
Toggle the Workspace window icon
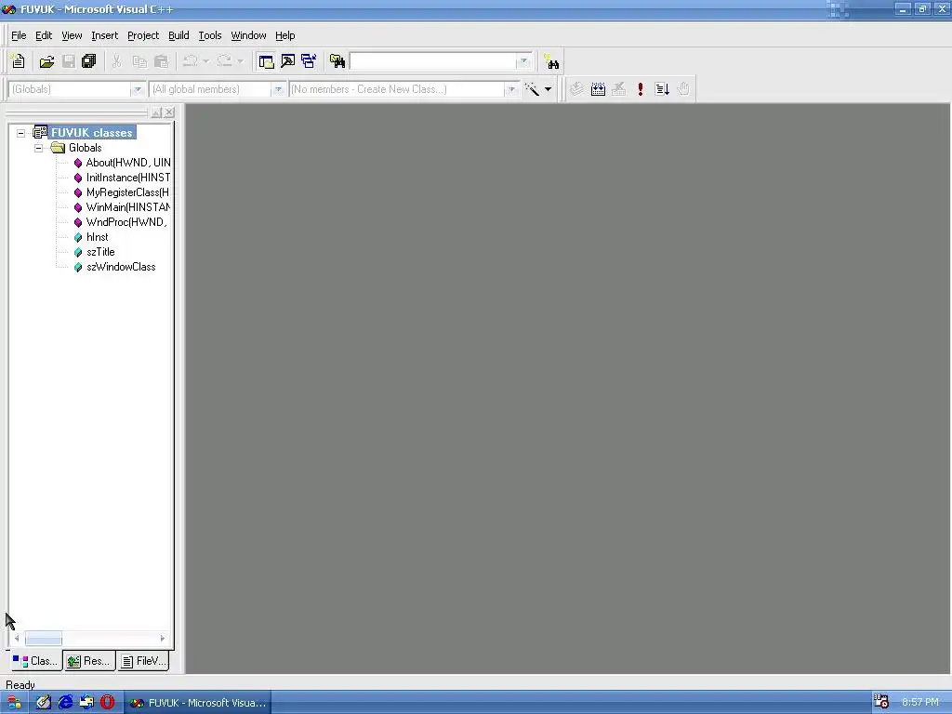click(266, 61)
